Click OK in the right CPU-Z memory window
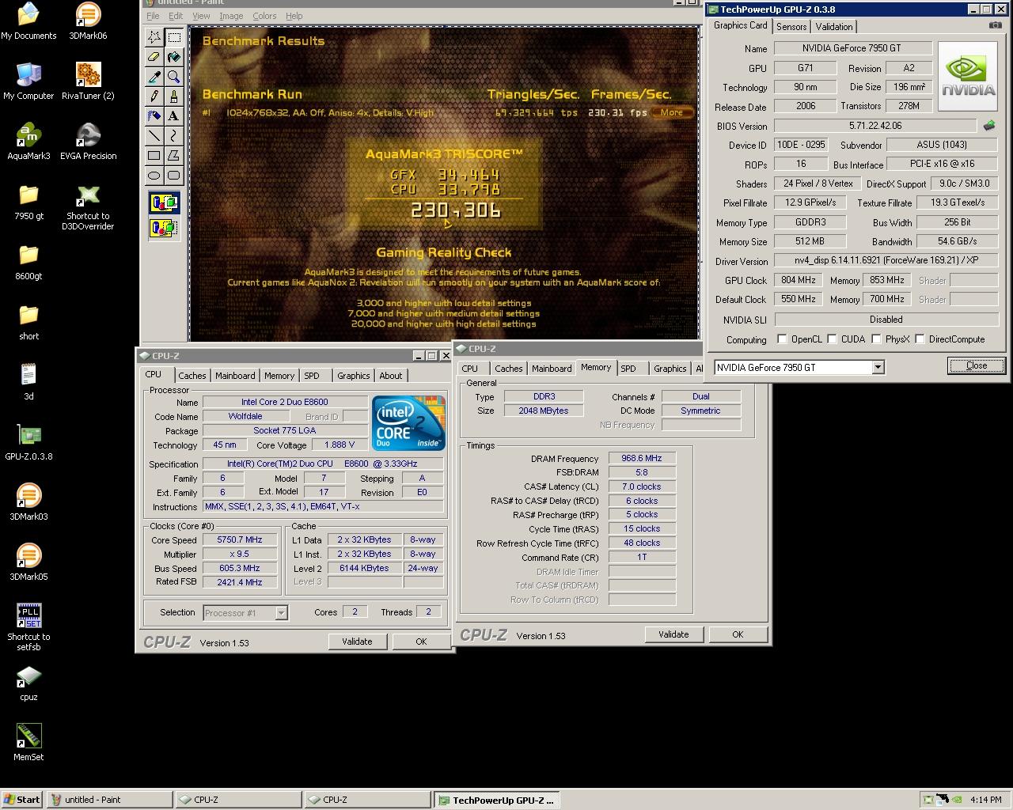This screenshot has width=1013, height=810. (x=738, y=634)
